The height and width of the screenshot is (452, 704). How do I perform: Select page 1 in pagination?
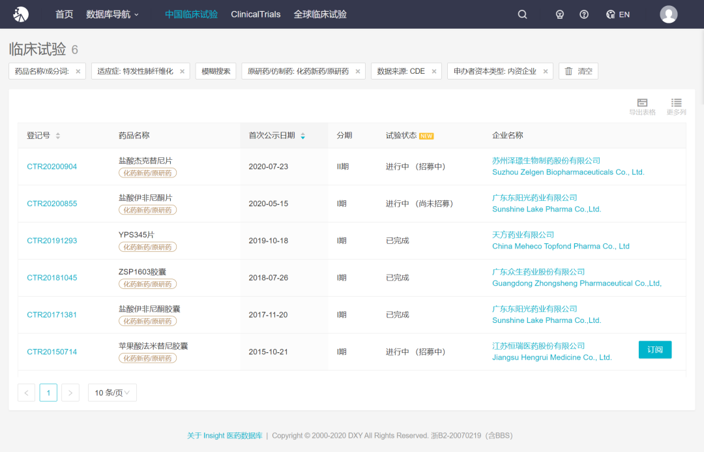coord(48,393)
